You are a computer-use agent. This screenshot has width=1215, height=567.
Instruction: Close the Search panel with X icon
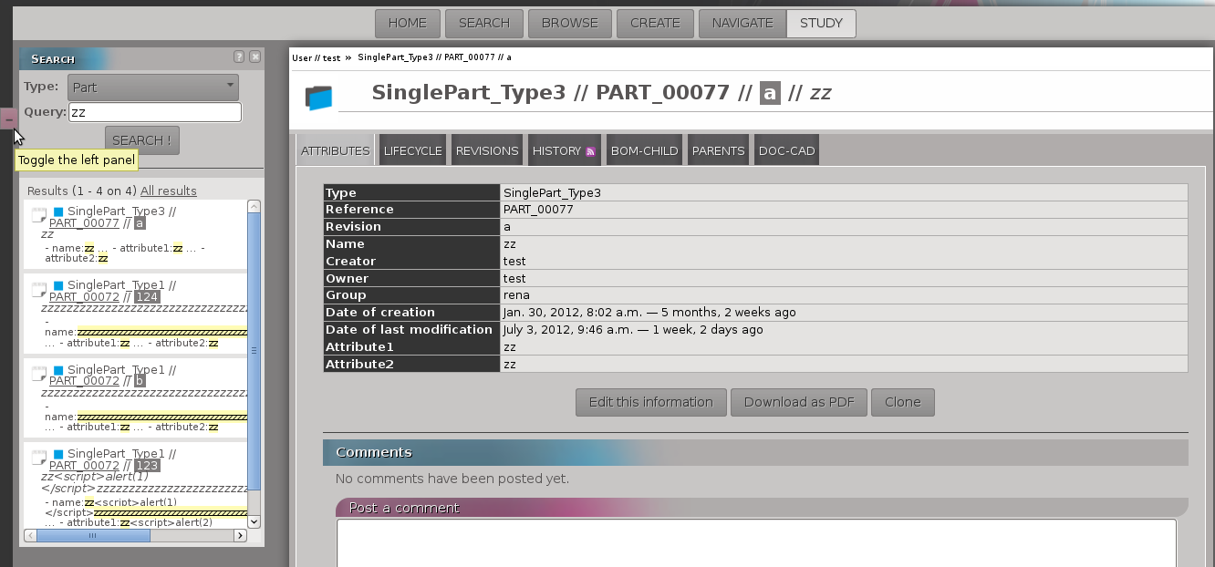click(255, 57)
